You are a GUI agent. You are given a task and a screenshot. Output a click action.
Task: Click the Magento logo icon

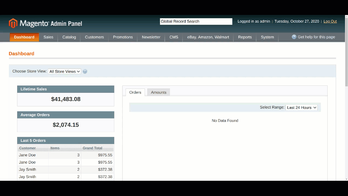click(x=13, y=23)
